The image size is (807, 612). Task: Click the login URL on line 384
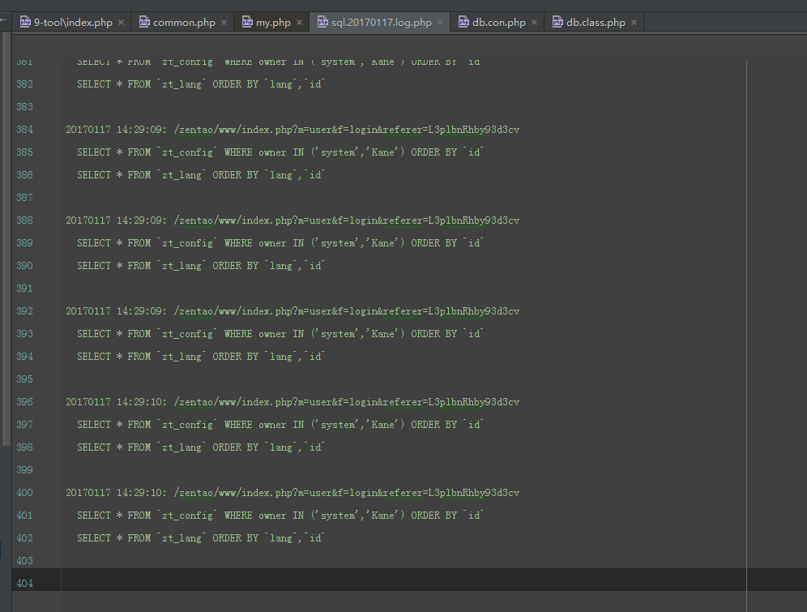coord(346,130)
